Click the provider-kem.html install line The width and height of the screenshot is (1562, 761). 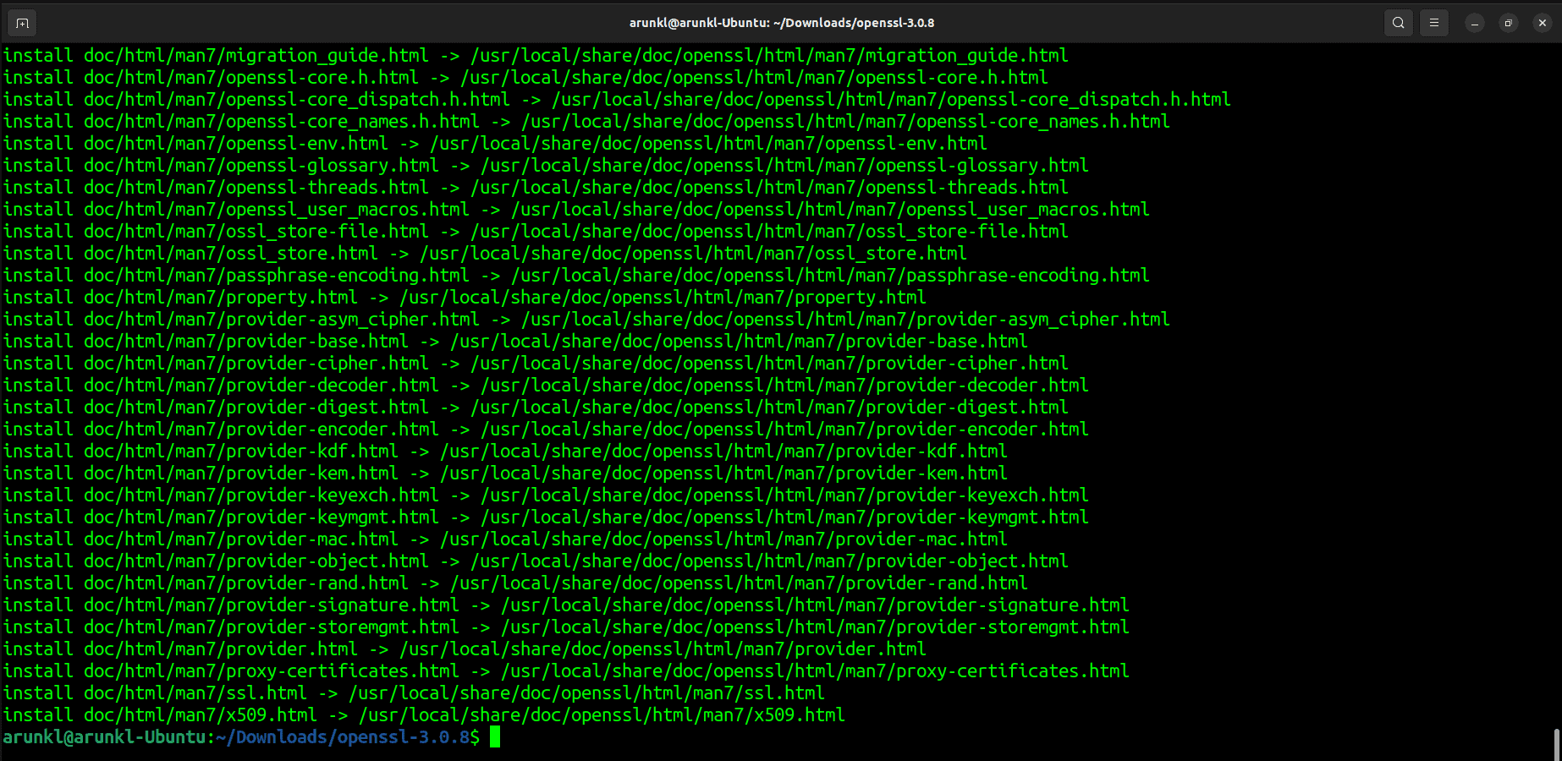click(505, 474)
